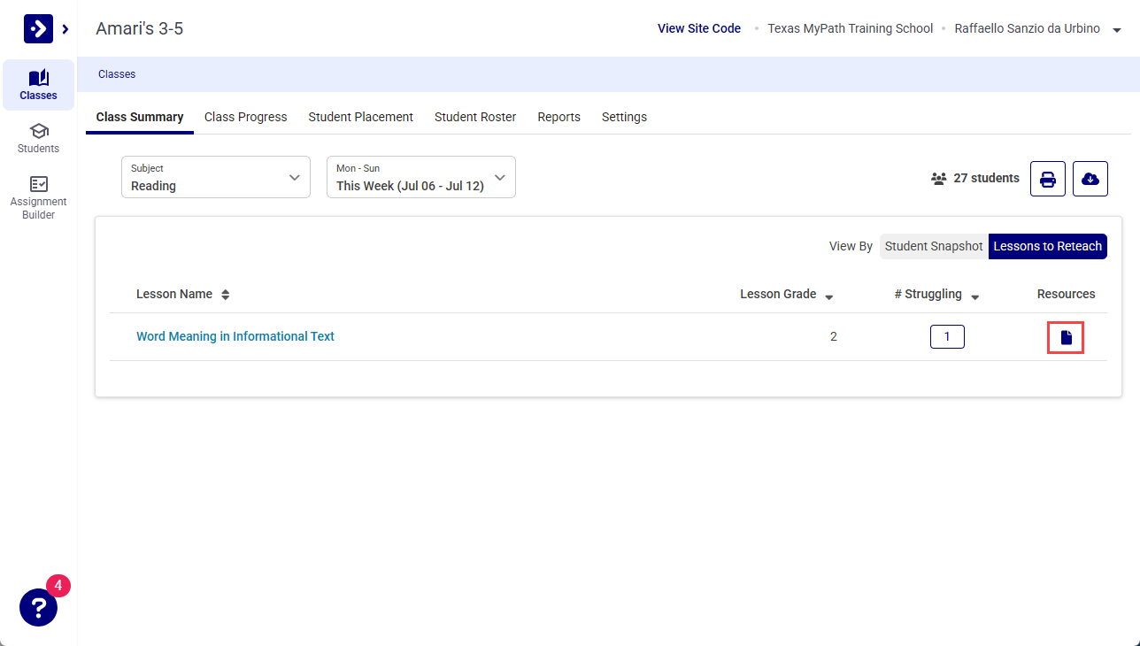Image resolution: width=1140 pixels, height=646 pixels.
Task: Open Word Meaning in Informational Text lesson
Action: tap(235, 336)
